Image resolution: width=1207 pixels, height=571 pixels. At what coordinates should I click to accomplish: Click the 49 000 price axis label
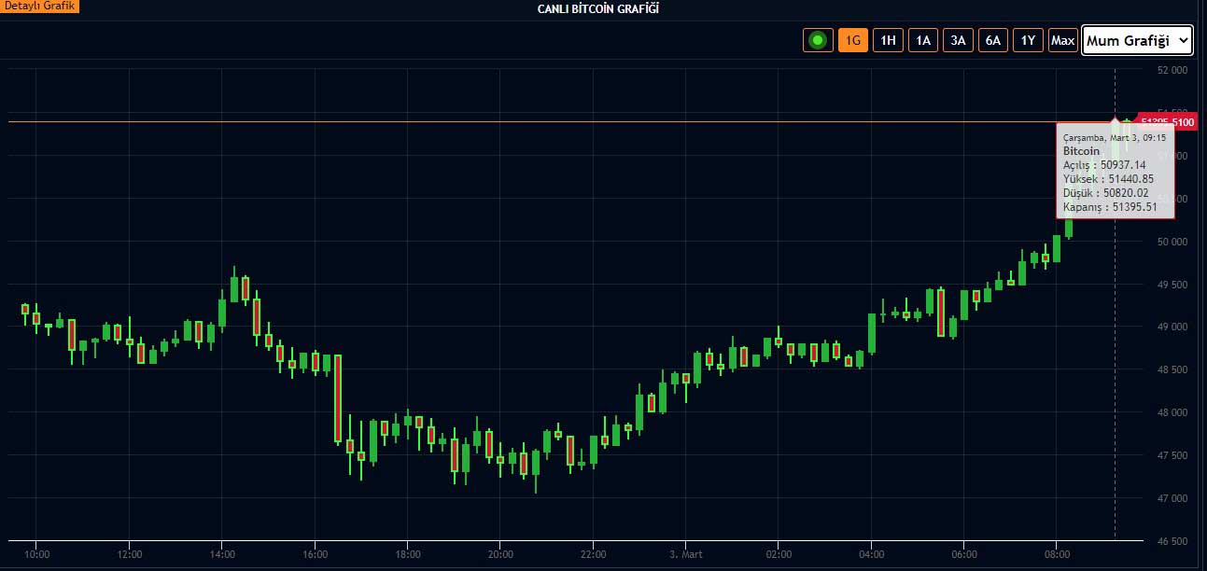pos(1172,327)
